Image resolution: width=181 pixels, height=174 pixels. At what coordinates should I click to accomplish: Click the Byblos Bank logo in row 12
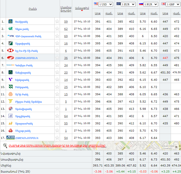click(11, 101)
